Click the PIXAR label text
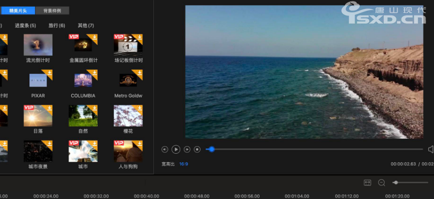This screenshot has height=199, width=434. click(38, 96)
